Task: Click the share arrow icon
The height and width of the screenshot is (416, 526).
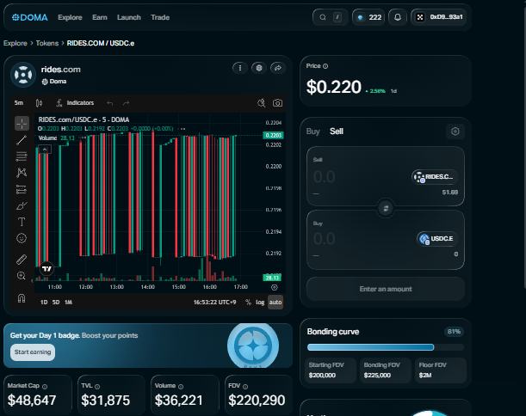Action: (278, 68)
